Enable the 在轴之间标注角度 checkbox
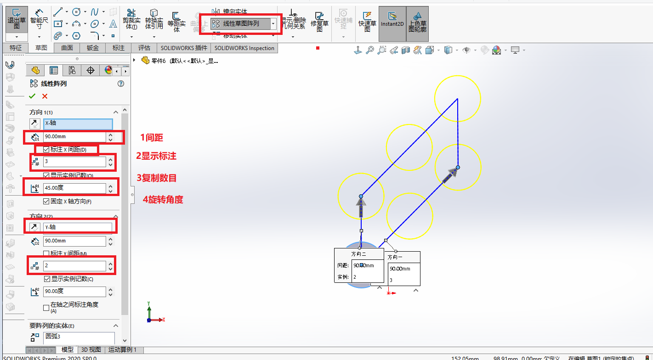This screenshot has height=360, width=653. tap(46, 308)
